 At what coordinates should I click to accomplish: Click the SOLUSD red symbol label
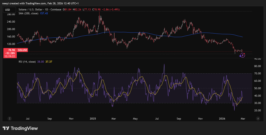[22, 50]
